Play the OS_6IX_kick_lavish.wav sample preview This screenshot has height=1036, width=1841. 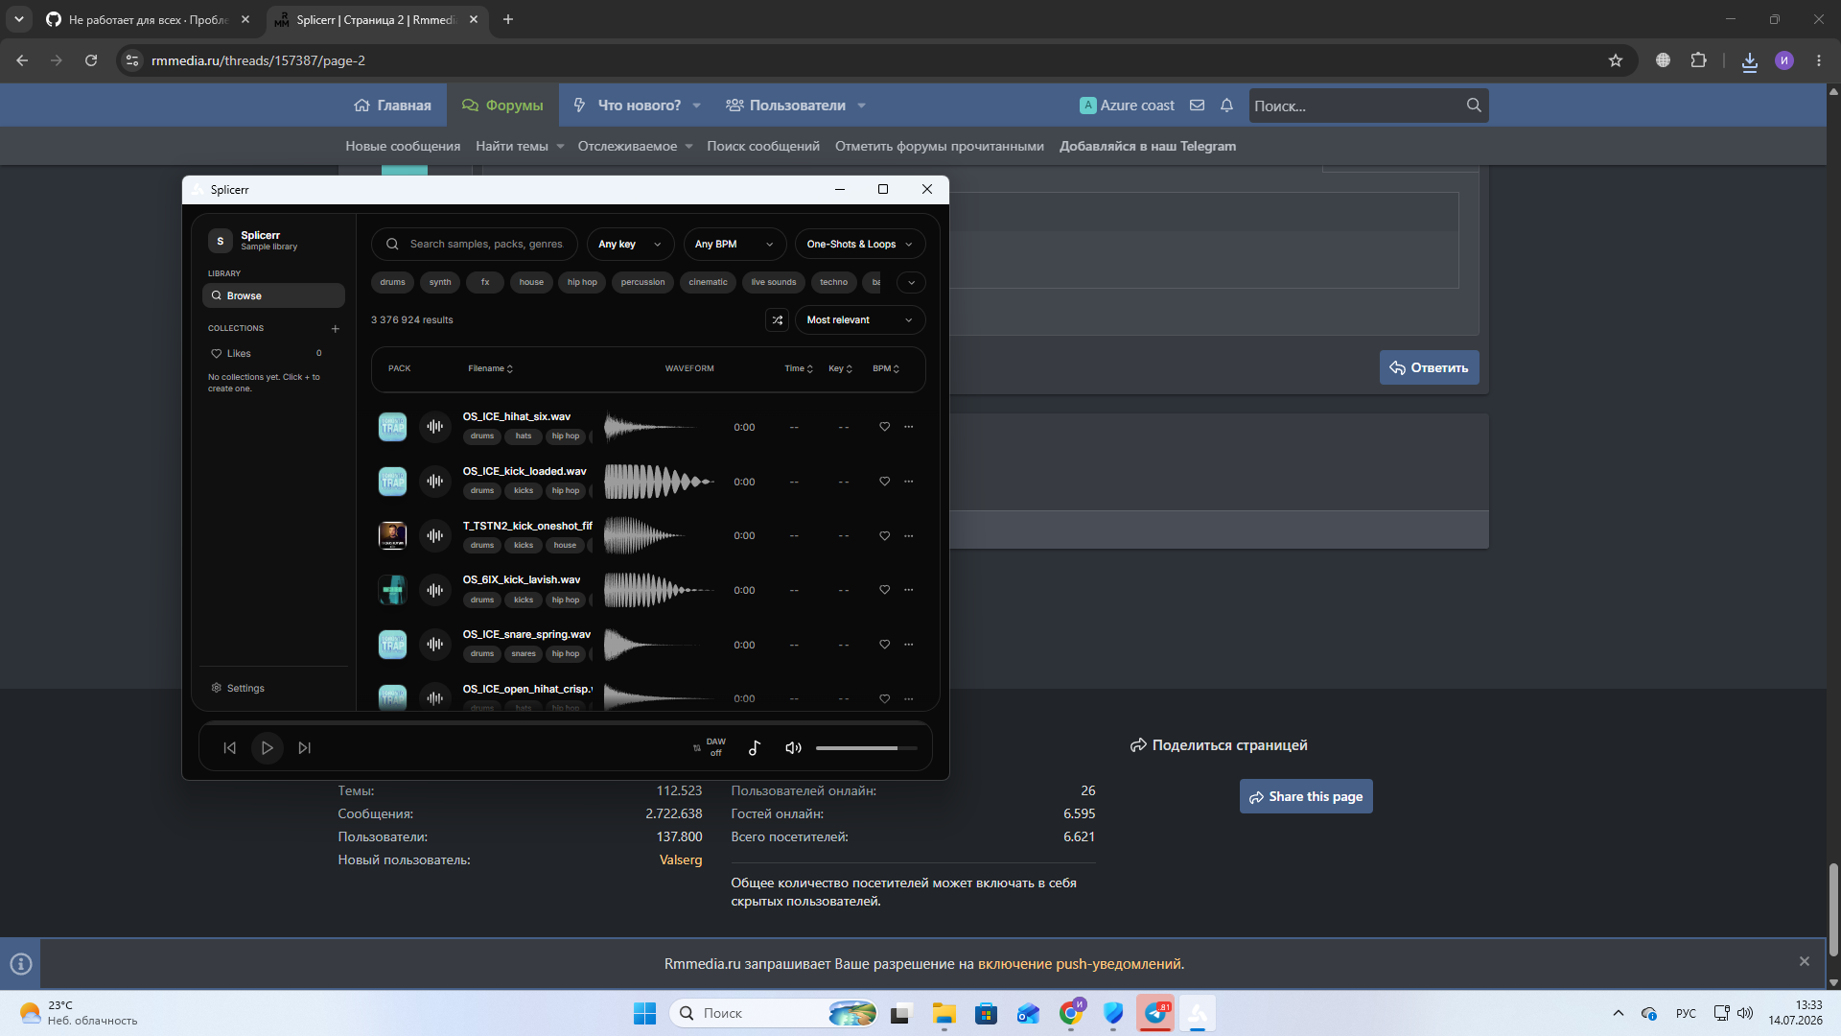coord(435,590)
